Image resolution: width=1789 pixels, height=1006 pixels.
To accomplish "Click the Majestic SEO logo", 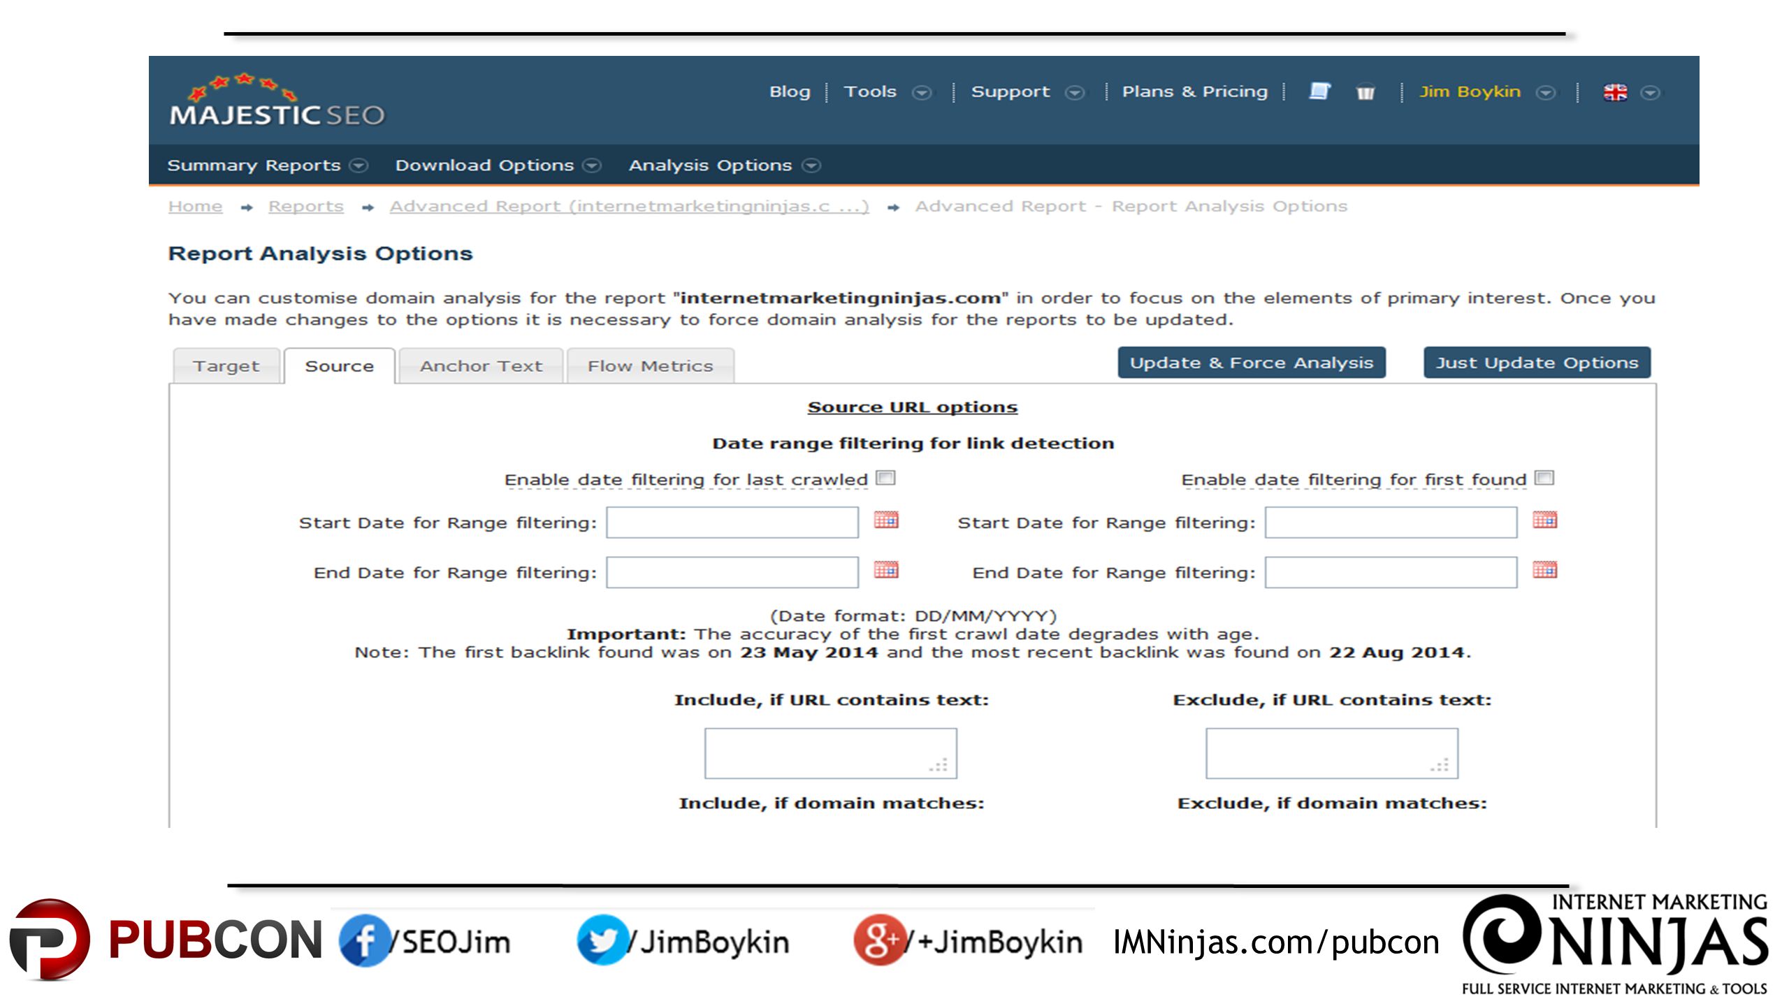I will tap(277, 100).
